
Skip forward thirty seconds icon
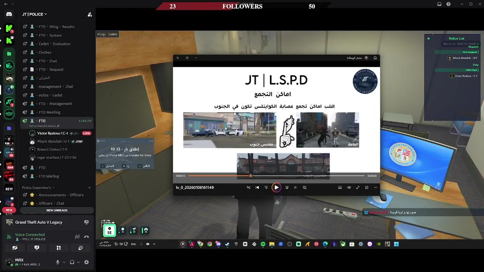click(287, 187)
